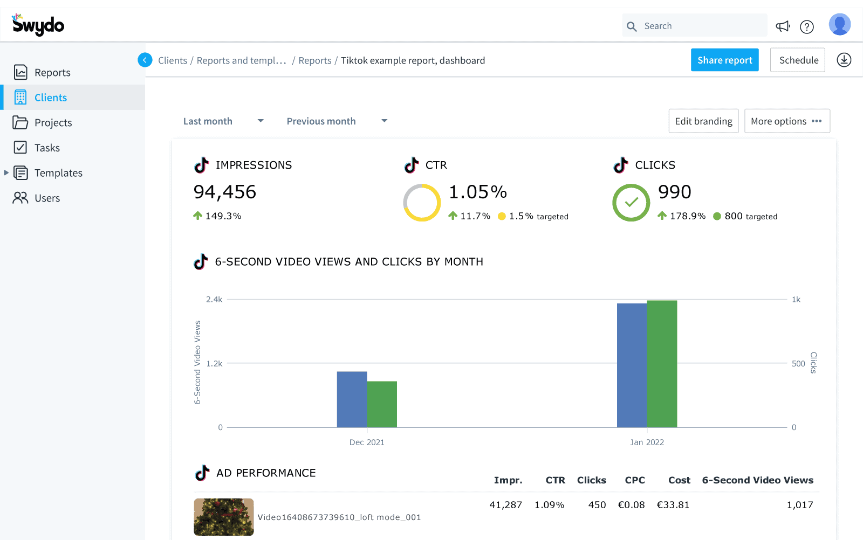The image size is (863, 540).
Task: Click the Clients building icon
Action: point(20,97)
